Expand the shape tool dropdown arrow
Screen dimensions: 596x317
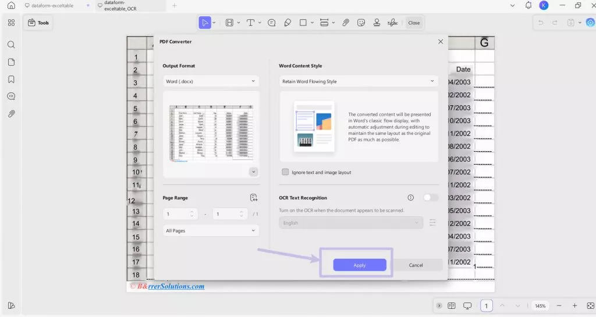coord(312,23)
